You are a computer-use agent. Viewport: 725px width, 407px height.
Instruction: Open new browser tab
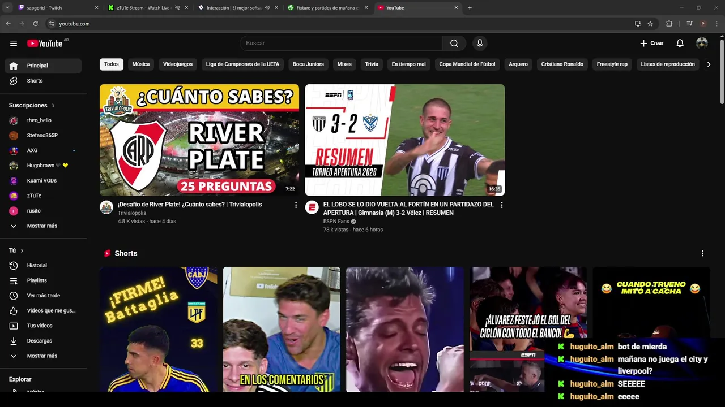(x=470, y=8)
